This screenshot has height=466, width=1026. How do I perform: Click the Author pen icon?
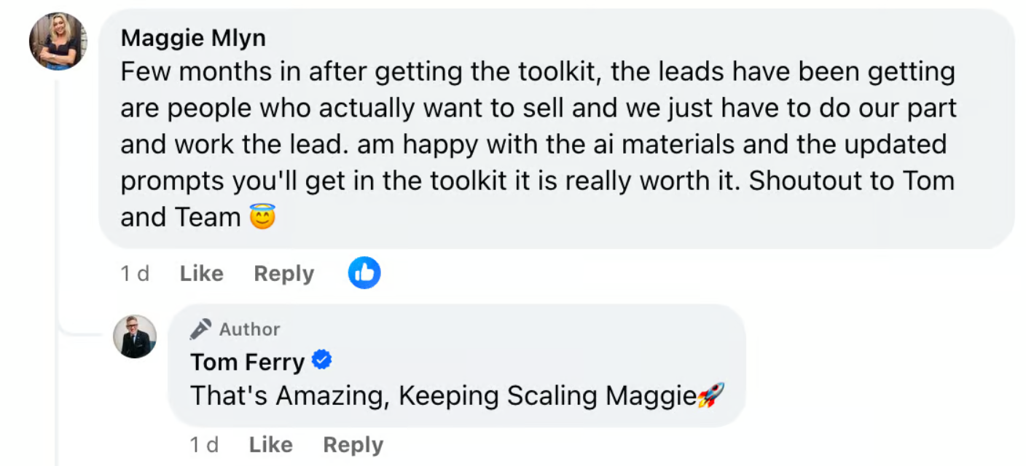click(201, 329)
